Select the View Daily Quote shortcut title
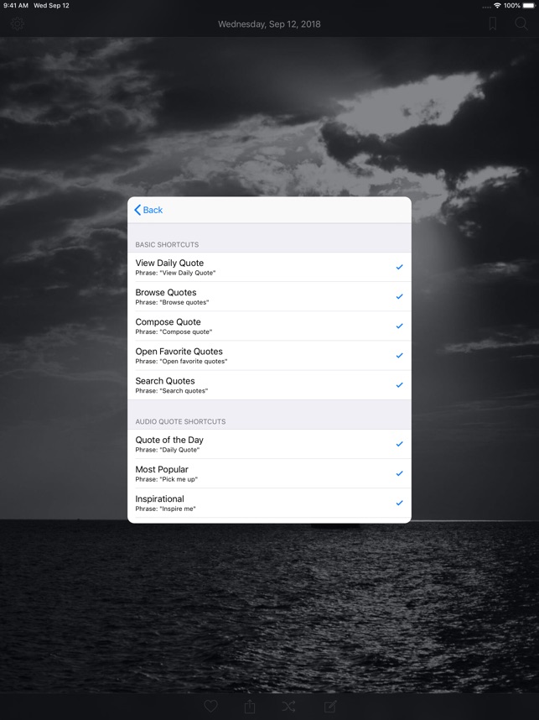Screen dimensions: 539x720 click(169, 263)
